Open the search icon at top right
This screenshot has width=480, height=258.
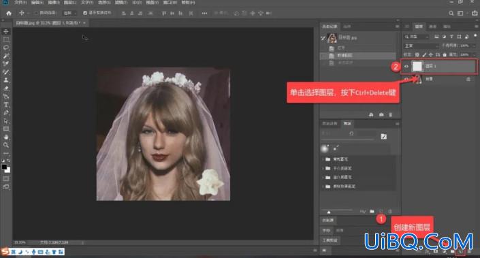coord(451,13)
